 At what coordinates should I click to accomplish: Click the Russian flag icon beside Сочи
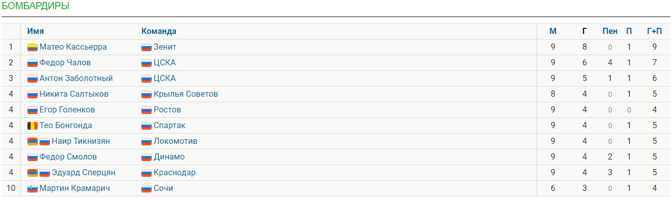(x=147, y=188)
